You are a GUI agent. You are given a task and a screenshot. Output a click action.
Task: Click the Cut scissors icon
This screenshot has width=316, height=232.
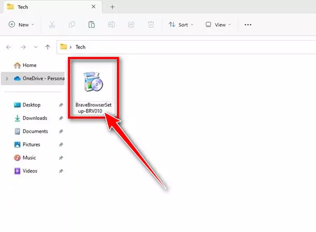(52, 25)
